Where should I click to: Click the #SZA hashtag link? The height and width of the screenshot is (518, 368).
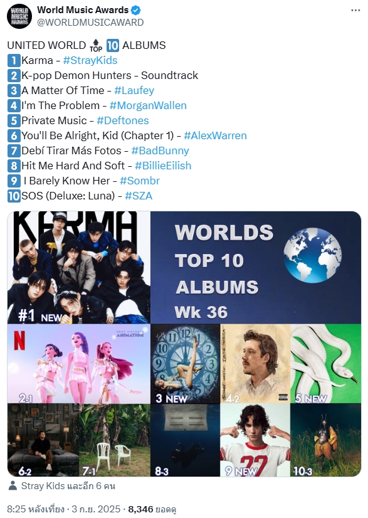139,196
